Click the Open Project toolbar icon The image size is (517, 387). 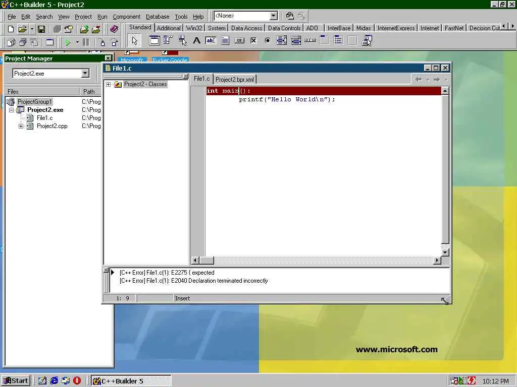[x=69, y=29]
